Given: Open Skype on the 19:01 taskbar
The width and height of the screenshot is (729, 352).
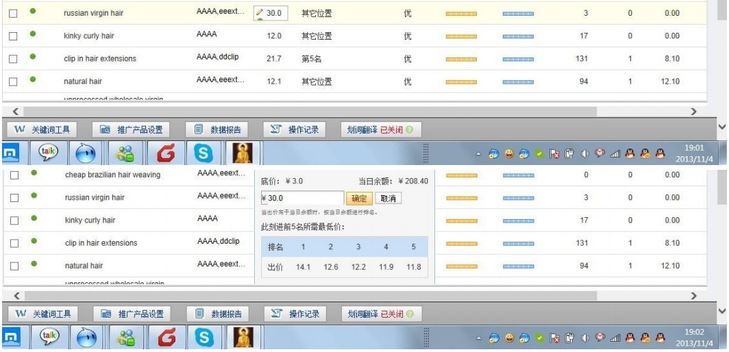Looking at the screenshot, I should click(203, 153).
